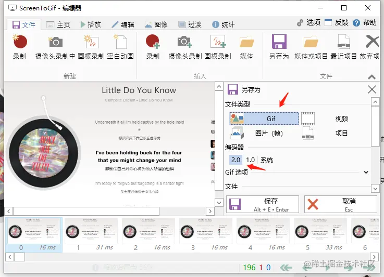Select frame 0 thumbnail

(x=34, y=235)
